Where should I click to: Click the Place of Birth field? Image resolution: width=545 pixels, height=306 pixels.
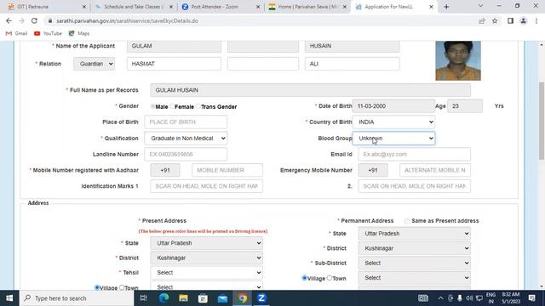click(x=186, y=122)
